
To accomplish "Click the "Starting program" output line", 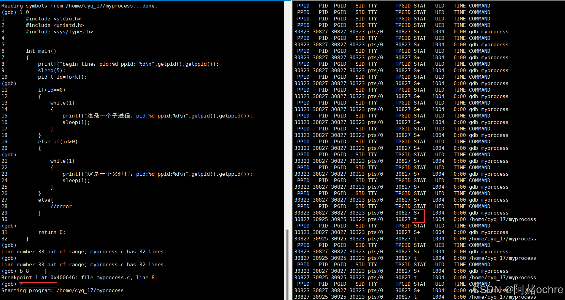I will (x=62, y=290).
